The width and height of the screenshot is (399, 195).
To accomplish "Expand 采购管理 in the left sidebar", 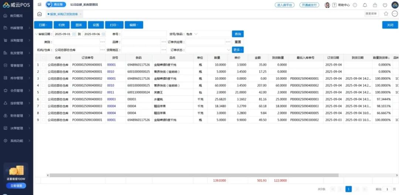I will coord(17,40).
